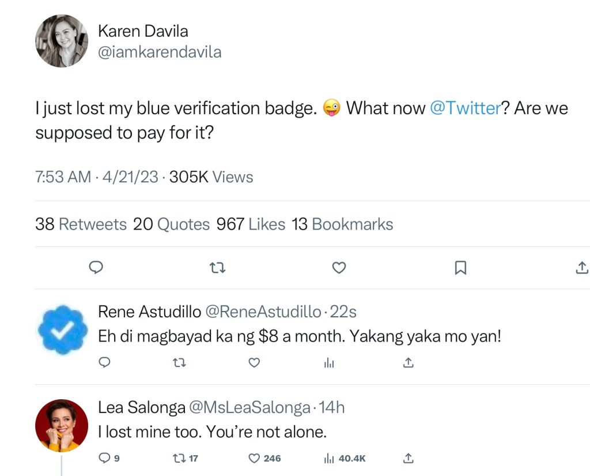
Task: Bookmark Karen Davila's main tweet
Action: click(x=460, y=268)
